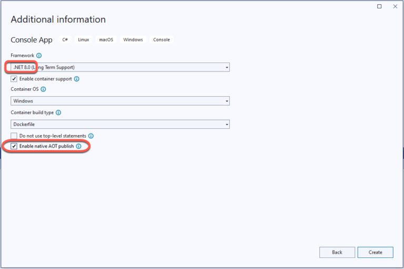This screenshot has width=404, height=269.
Task: Open the Container build type Dockerfile dropdown
Action: coord(120,124)
